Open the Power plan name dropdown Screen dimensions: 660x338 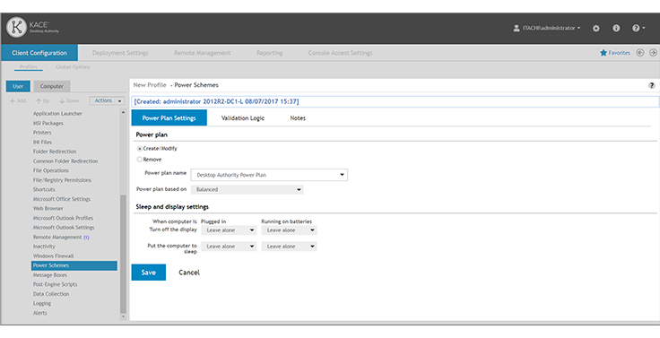tap(269, 175)
